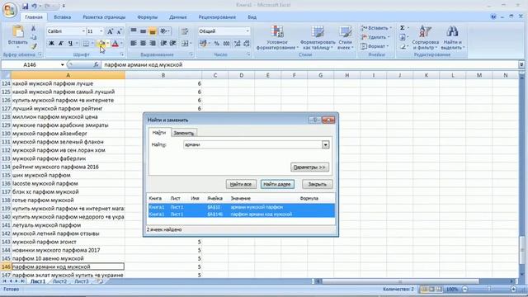The height and width of the screenshot is (297, 528).
Task: Switch to the Лист2 sheet tab
Action: coord(59,281)
